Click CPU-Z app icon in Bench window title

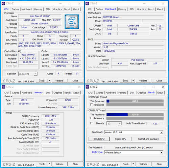point(88,87)
